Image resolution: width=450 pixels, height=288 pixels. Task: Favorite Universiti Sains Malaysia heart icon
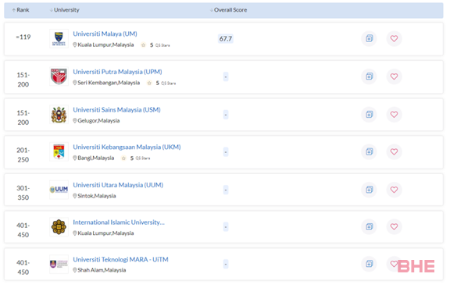tap(394, 115)
